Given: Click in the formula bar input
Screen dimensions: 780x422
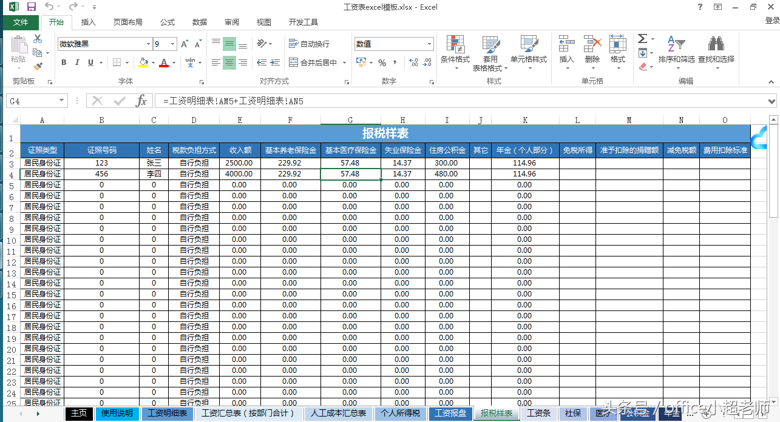Looking at the screenshot, I should pyautogui.click(x=460, y=101).
